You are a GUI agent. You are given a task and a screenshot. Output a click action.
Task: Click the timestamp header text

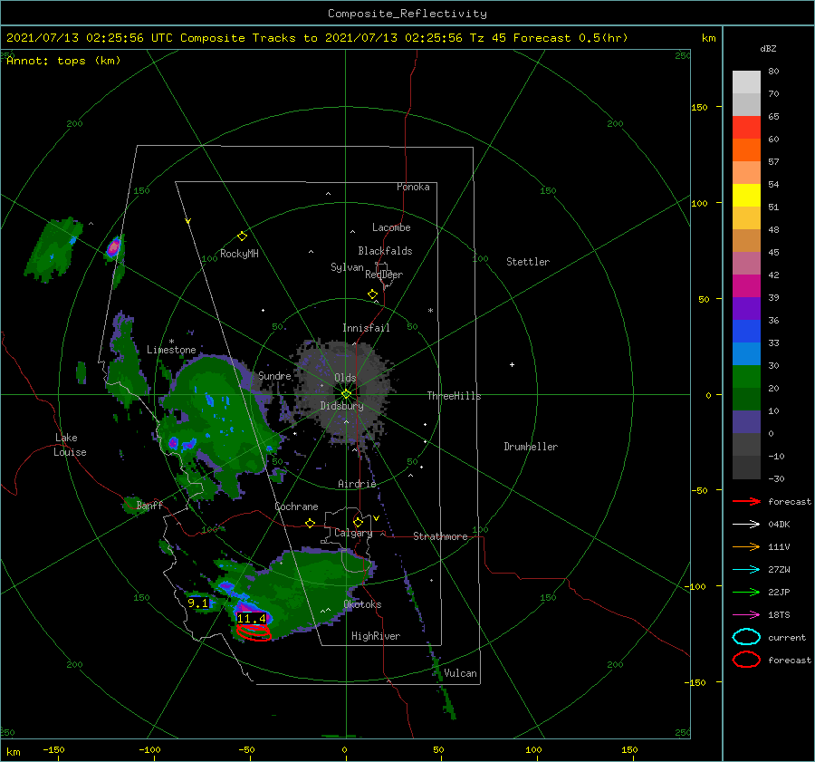pyautogui.click(x=317, y=38)
